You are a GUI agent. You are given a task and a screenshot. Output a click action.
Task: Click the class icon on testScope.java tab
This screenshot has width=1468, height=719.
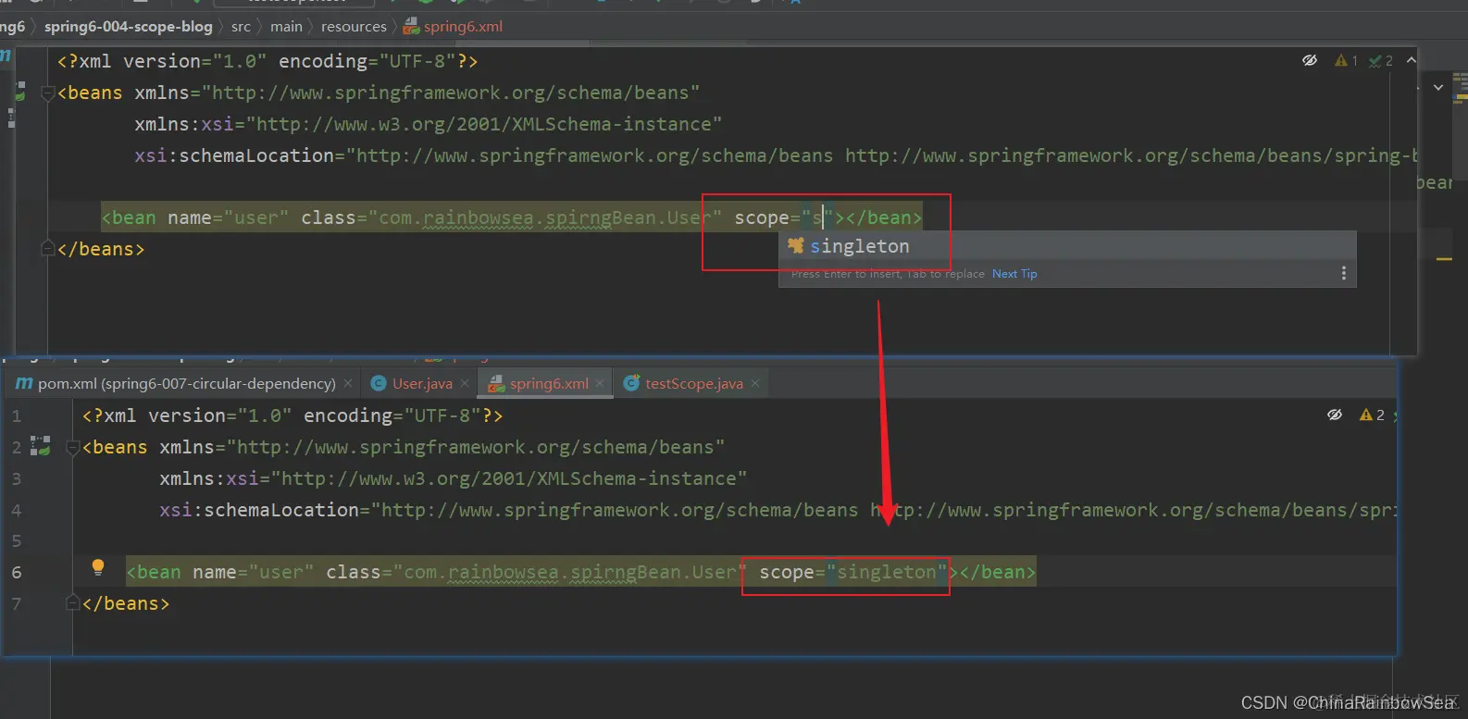(631, 383)
